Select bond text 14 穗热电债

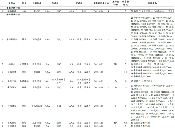click(137, 64)
